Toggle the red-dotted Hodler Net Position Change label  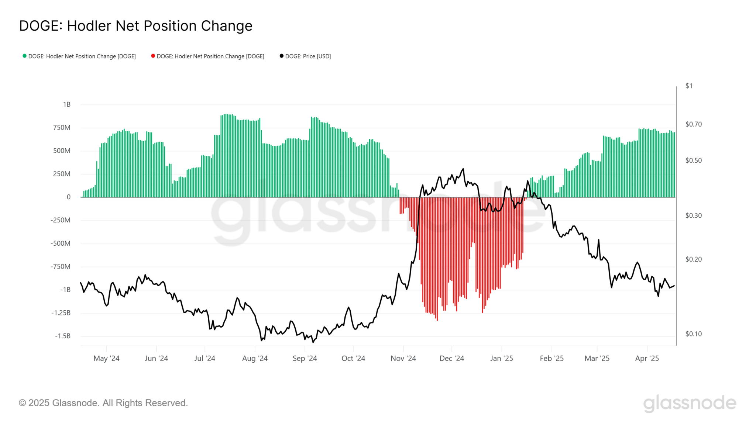pos(210,56)
